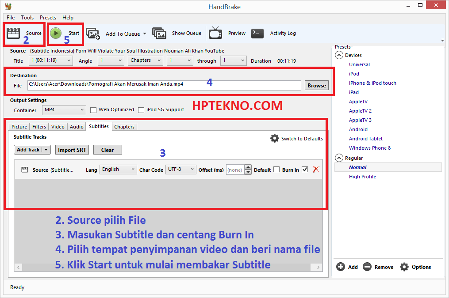
Task: Open the Activity Log icon
Action: click(x=257, y=33)
